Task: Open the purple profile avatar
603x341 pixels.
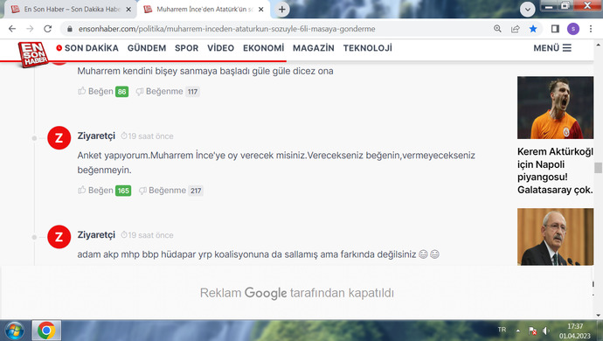Action: 573,29
